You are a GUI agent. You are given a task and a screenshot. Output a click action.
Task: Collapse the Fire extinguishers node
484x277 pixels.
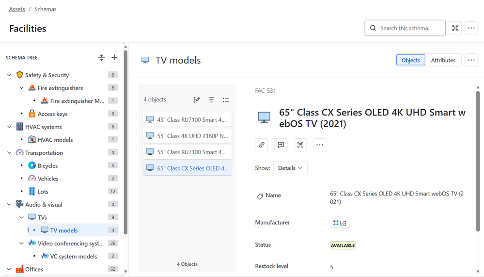coord(22,88)
